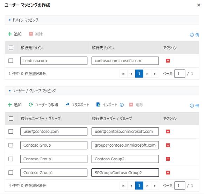Check the checkbox for the Contoso Group2 row
Viewport: 204px width, 194px height.
click(x=11, y=159)
